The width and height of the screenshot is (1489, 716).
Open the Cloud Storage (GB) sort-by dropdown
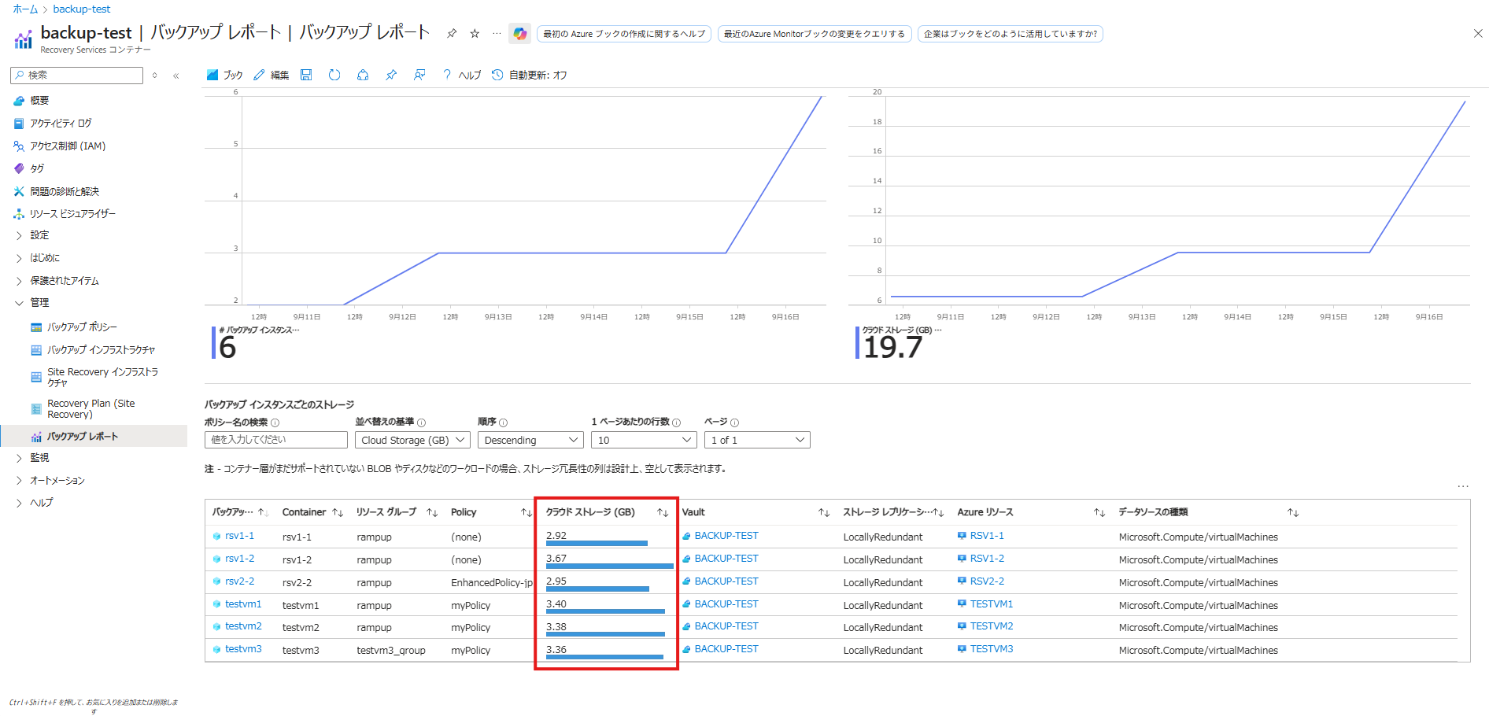click(413, 440)
